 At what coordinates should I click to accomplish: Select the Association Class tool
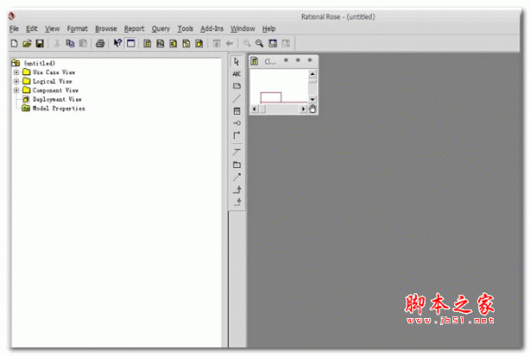click(x=237, y=152)
